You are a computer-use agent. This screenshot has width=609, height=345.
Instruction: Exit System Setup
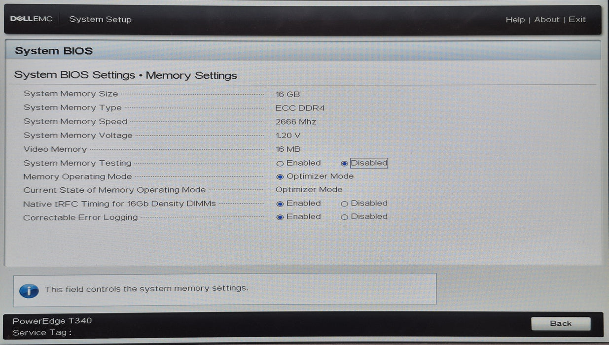tap(577, 19)
